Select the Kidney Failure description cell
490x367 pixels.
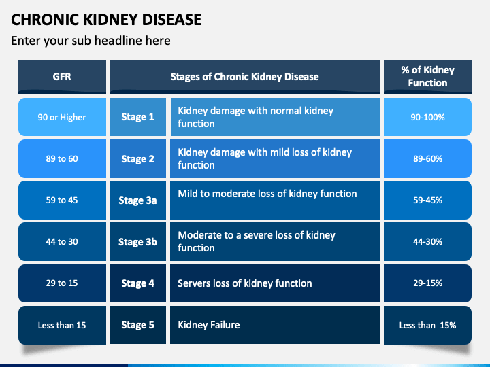275,325
